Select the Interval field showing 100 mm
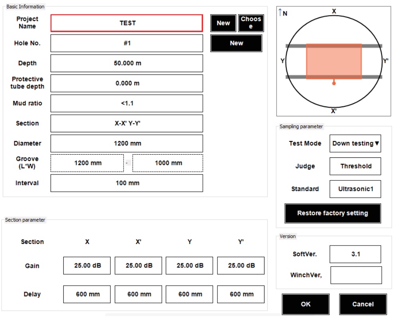This screenshot has height=318, width=396. point(127,183)
